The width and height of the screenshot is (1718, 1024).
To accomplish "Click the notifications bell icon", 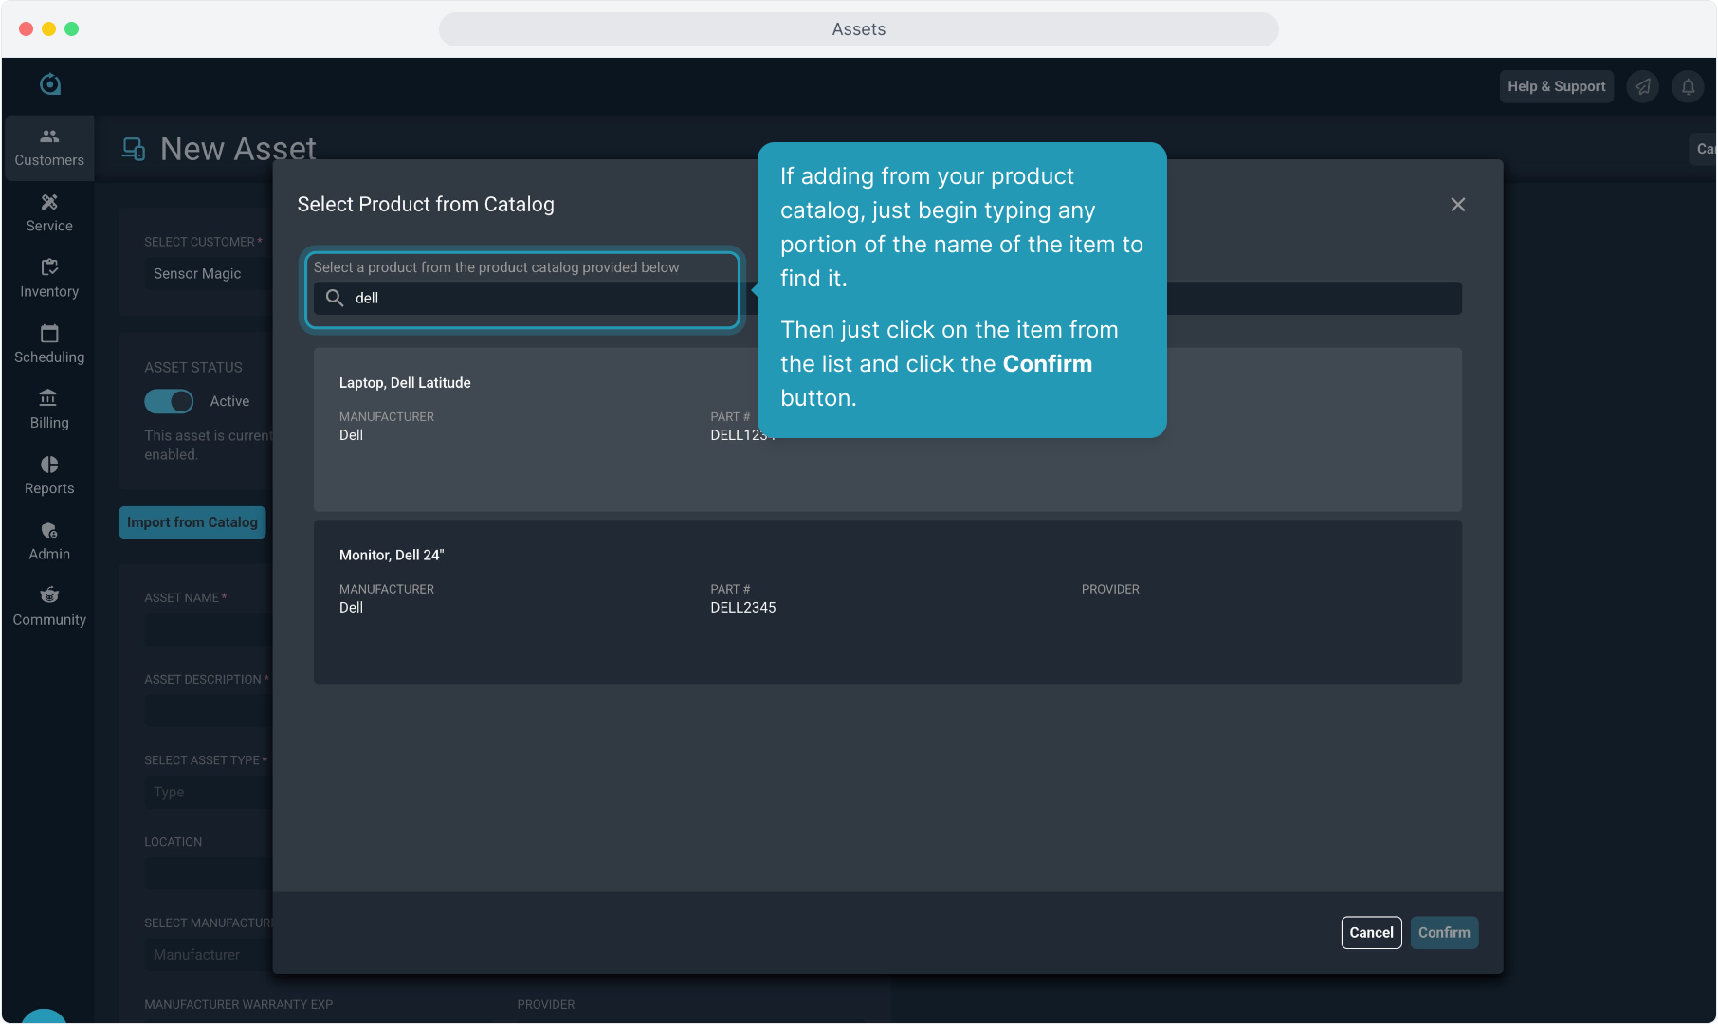I will pyautogui.click(x=1688, y=86).
